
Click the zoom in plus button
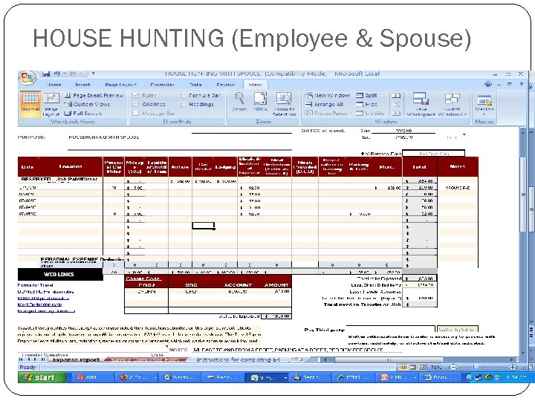pyautogui.click(x=513, y=368)
